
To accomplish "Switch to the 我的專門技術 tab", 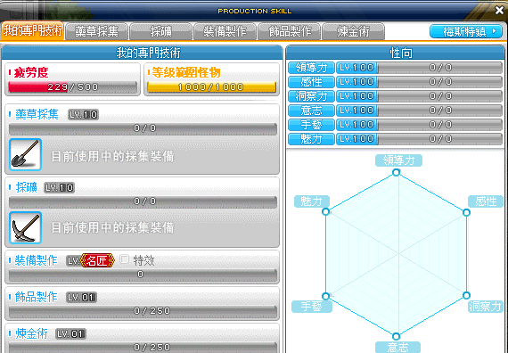I will [32, 31].
